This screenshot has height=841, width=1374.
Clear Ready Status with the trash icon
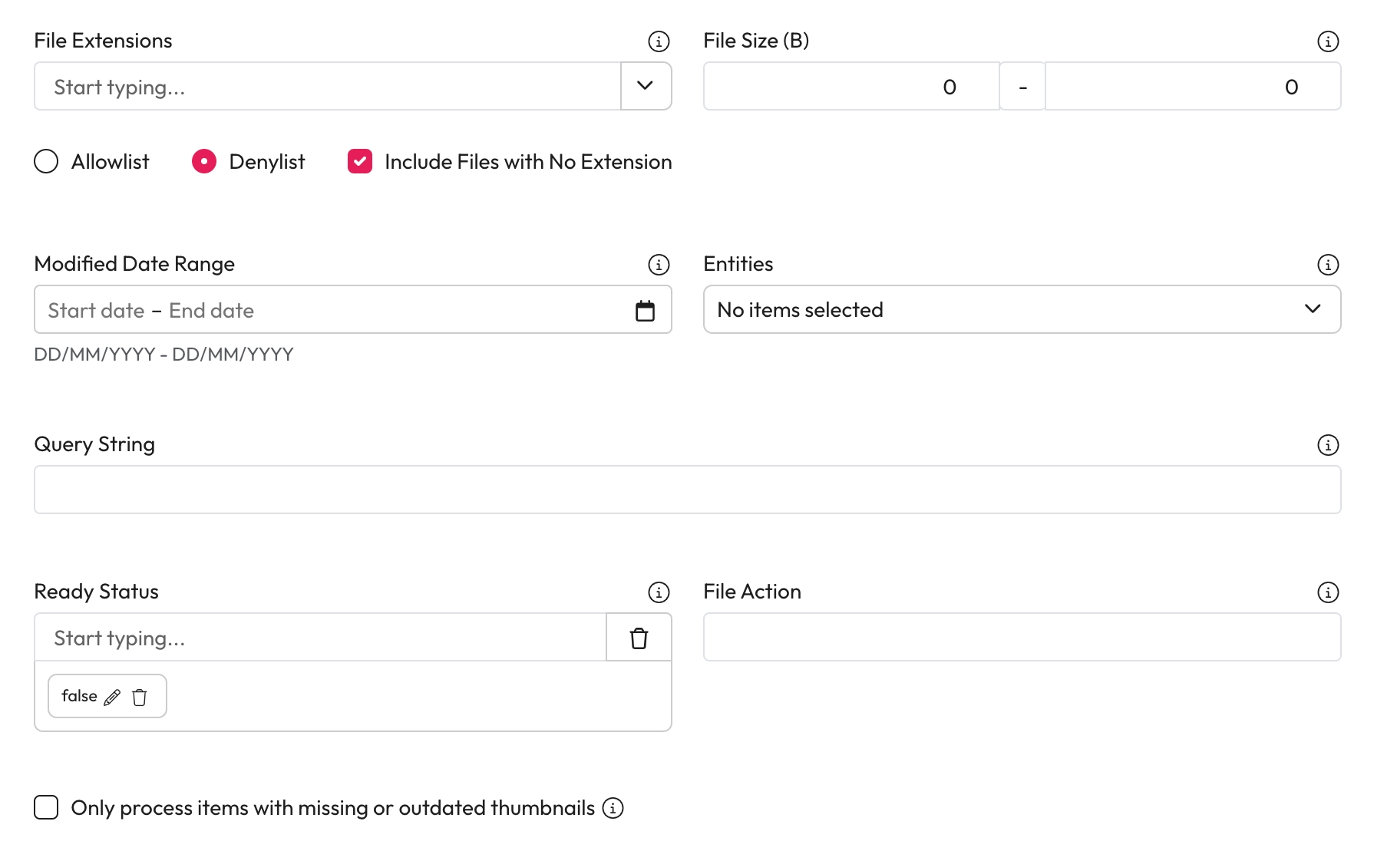click(639, 638)
